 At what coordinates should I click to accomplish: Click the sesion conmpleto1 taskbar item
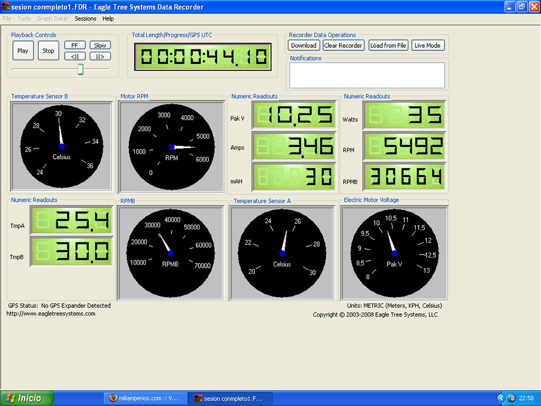click(x=230, y=399)
